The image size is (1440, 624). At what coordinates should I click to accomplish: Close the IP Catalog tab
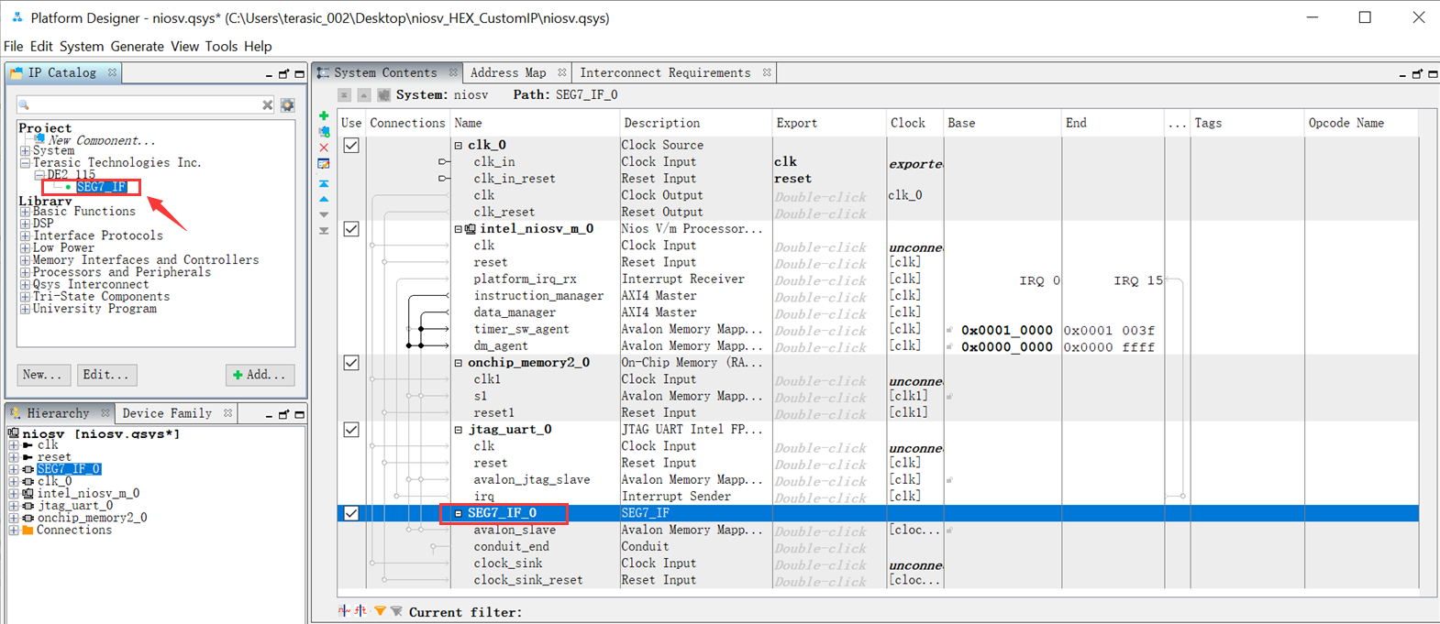point(112,72)
